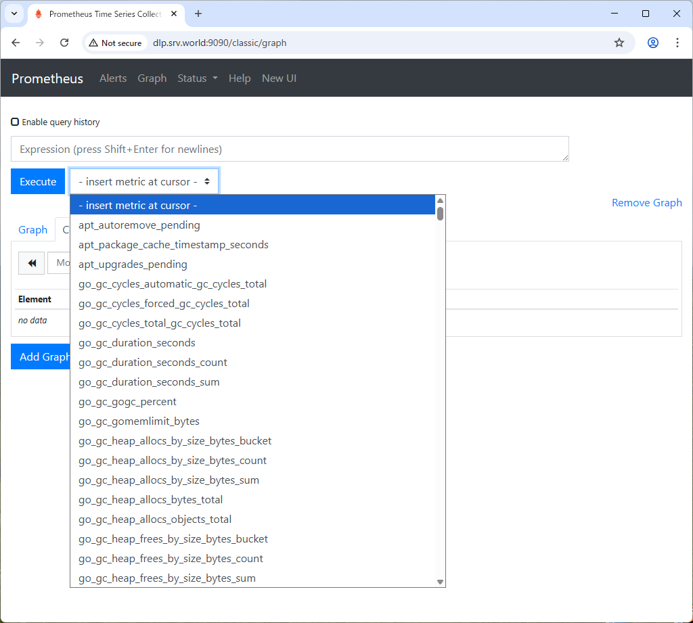The width and height of the screenshot is (693, 623).
Task: Click the Not secure warning icon
Action: point(93,43)
